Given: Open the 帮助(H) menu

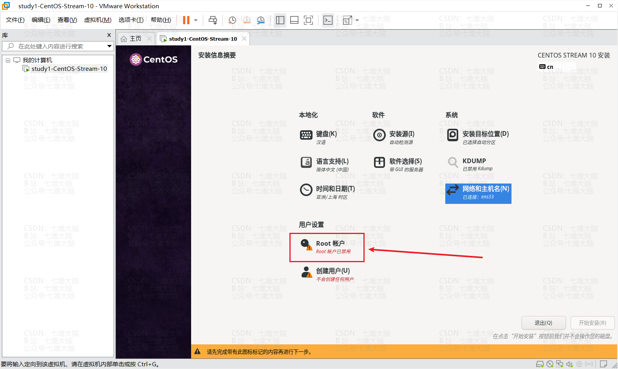Looking at the screenshot, I should (161, 20).
